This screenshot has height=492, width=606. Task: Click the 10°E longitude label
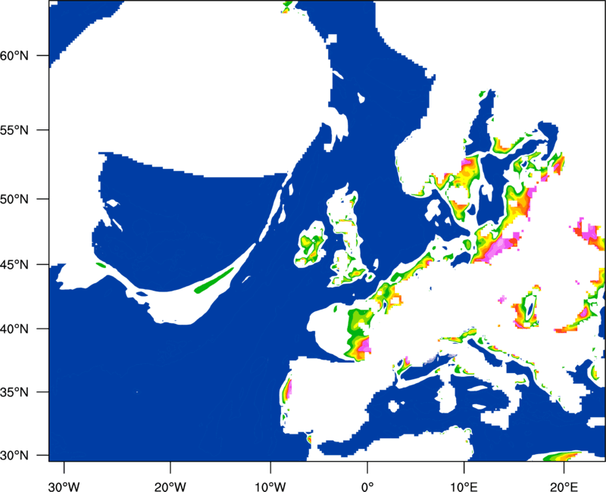click(x=464, y=487)
